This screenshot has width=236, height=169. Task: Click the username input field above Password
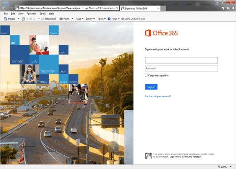tap(182, 60)
